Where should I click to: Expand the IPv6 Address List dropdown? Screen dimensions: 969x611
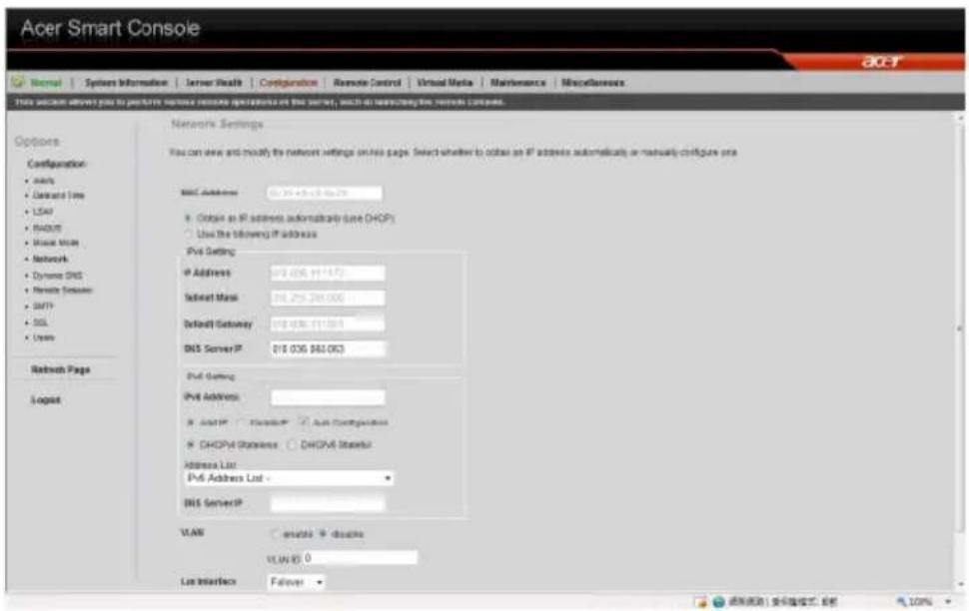(x=289, y=478)
